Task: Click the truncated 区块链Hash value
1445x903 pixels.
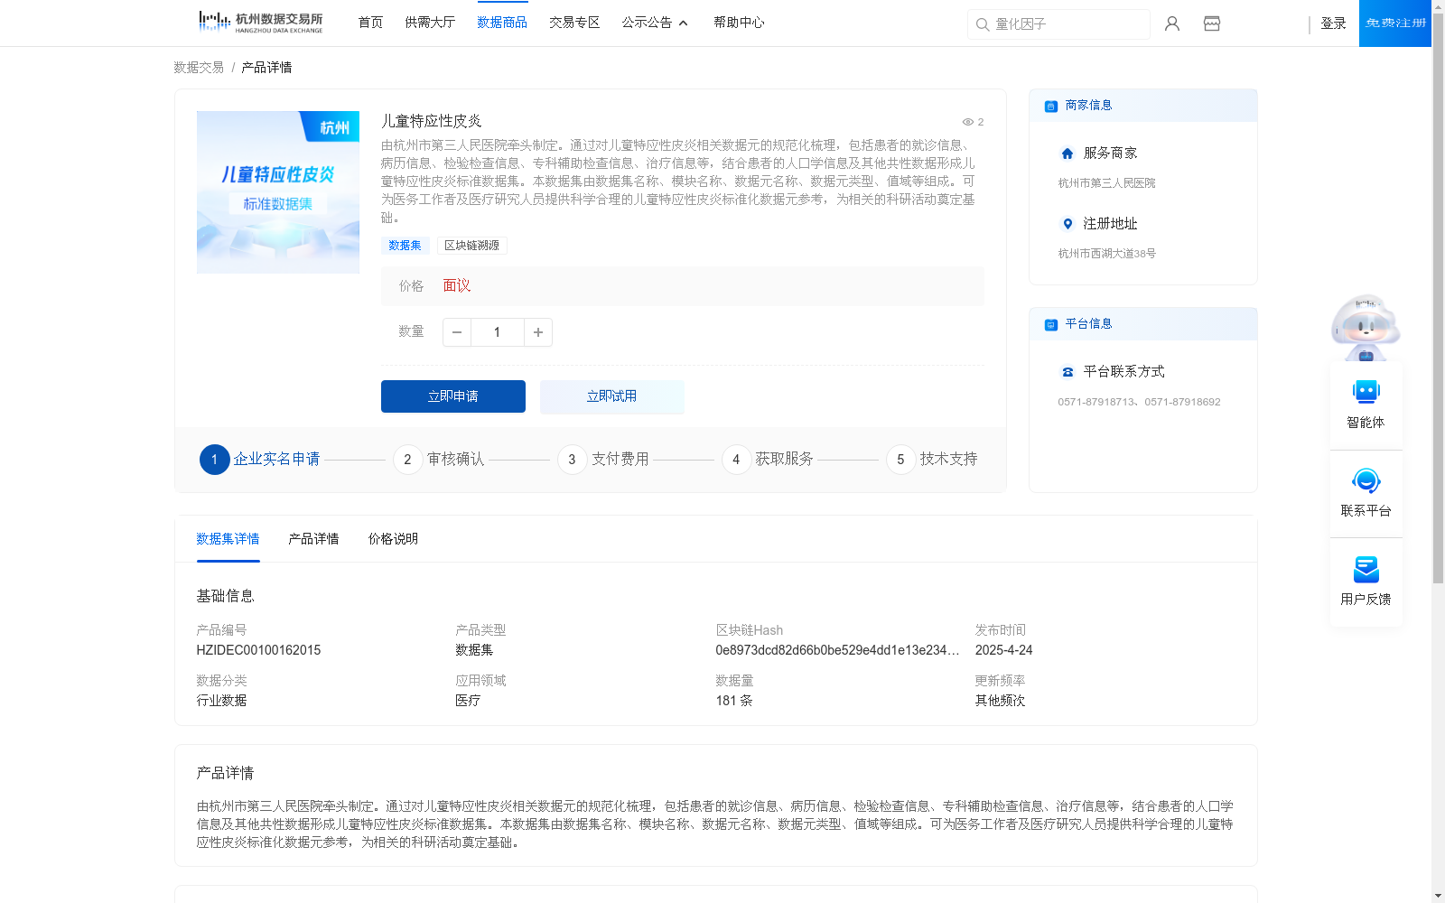Action: (x=837, y=650)
